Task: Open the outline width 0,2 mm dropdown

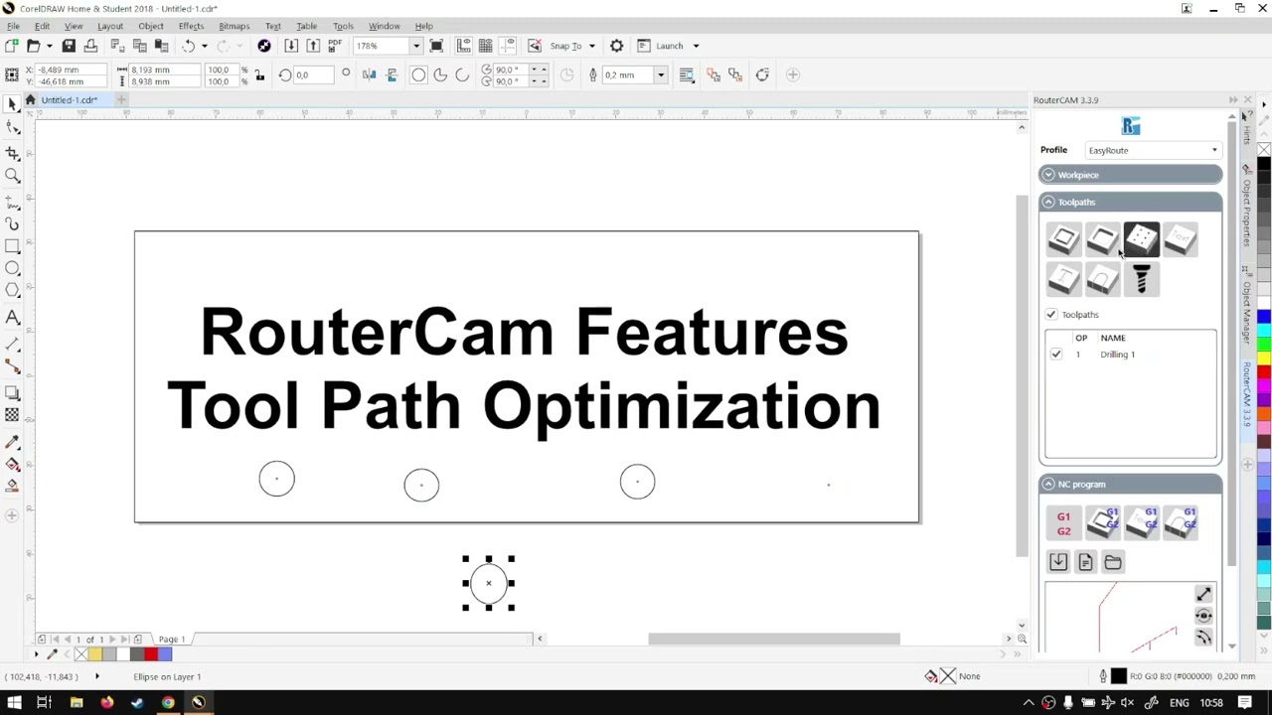Action: [660, 75]
